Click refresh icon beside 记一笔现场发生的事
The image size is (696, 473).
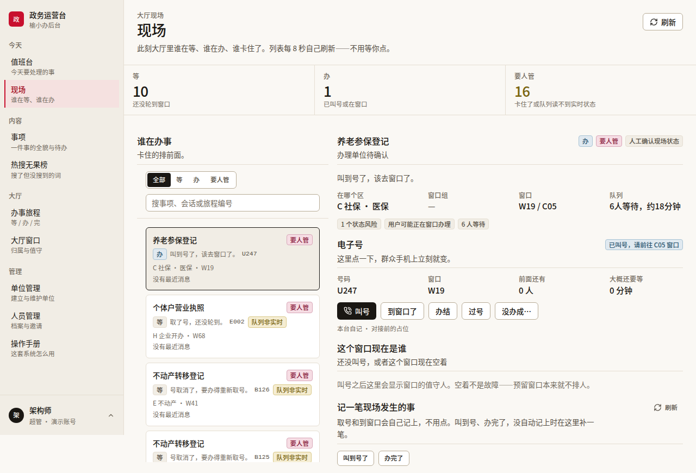pyautogui.click(x=657, y=407)
